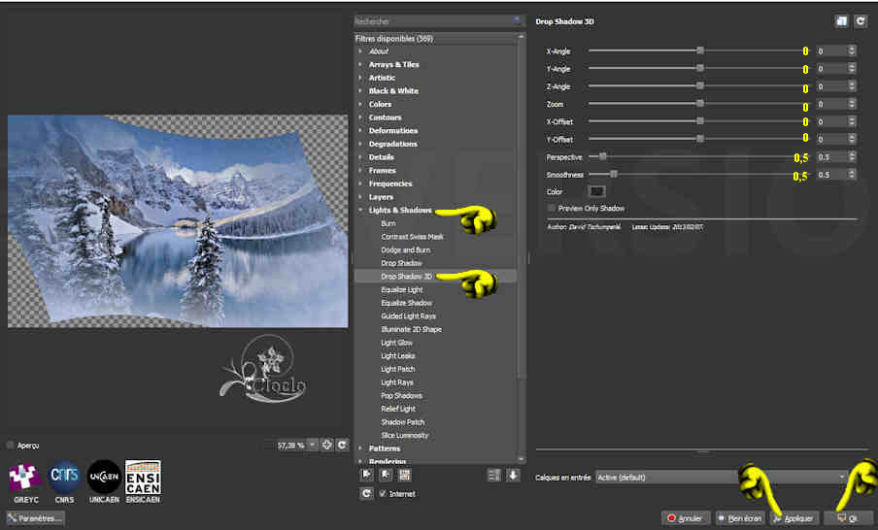878x530 pixels.
Task: Select the Relief Light filter
Action: [x=397, y=409]
